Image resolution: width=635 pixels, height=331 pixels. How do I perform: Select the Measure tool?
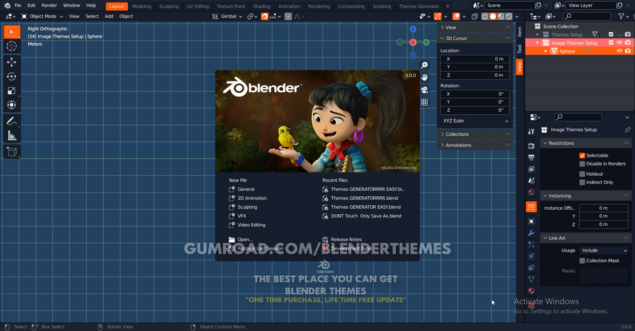[12, 136]
